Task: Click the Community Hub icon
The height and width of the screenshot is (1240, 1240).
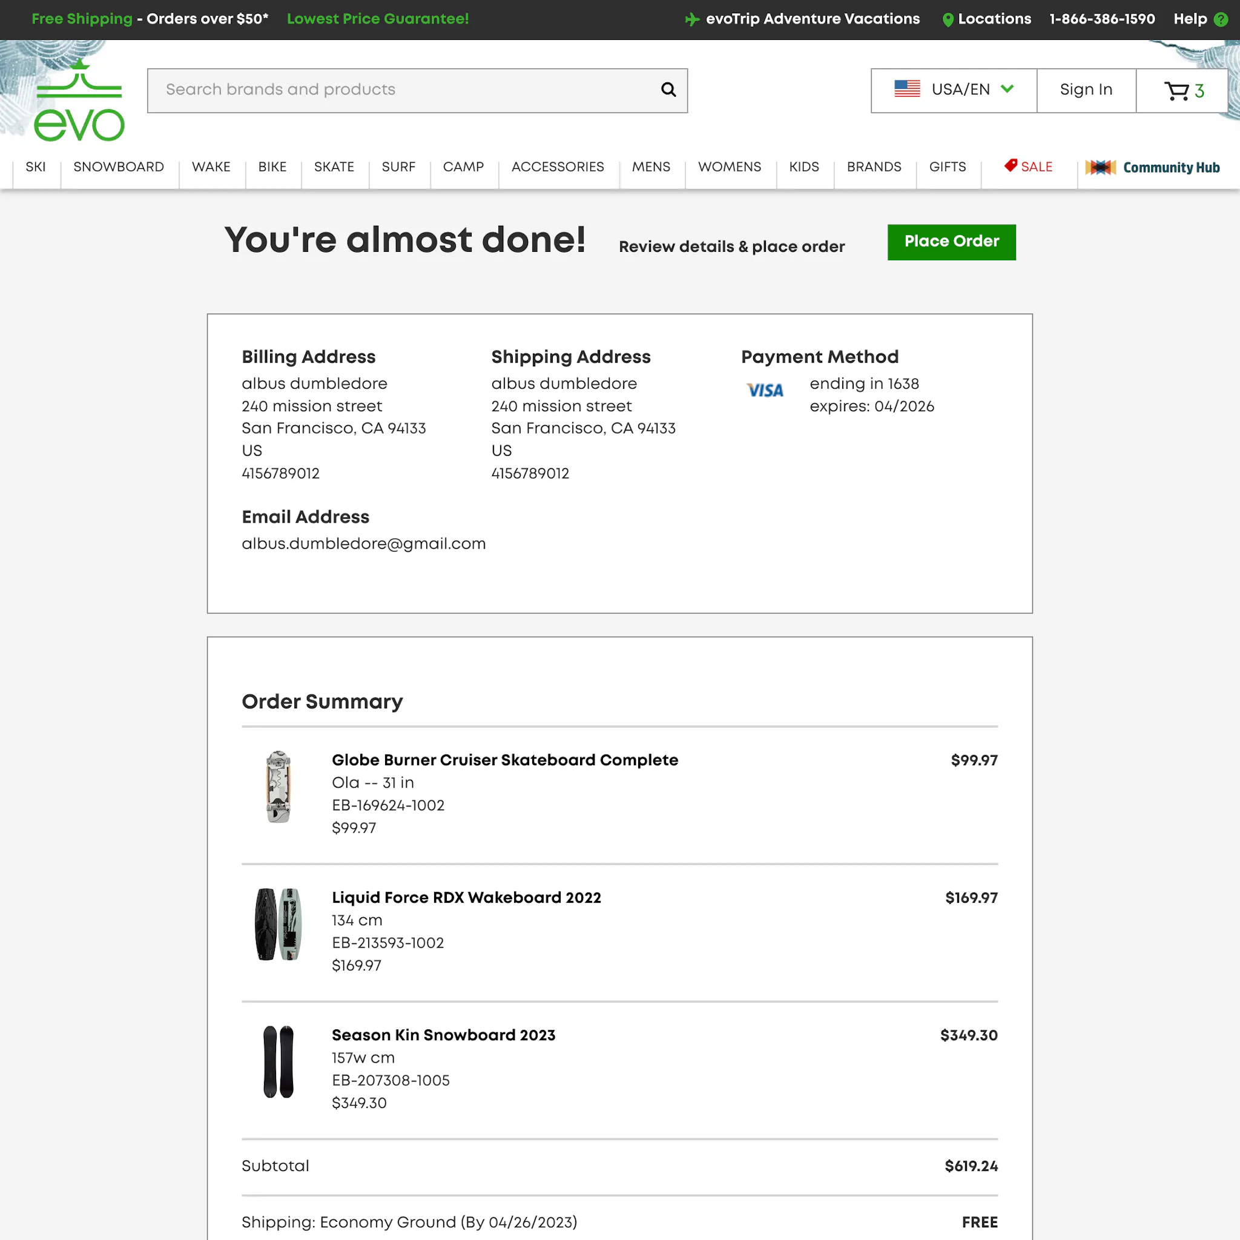Action: click(x=1100, y=168)
